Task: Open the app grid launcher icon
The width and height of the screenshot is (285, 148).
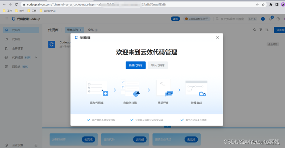Action: click(x=6, y=19)
